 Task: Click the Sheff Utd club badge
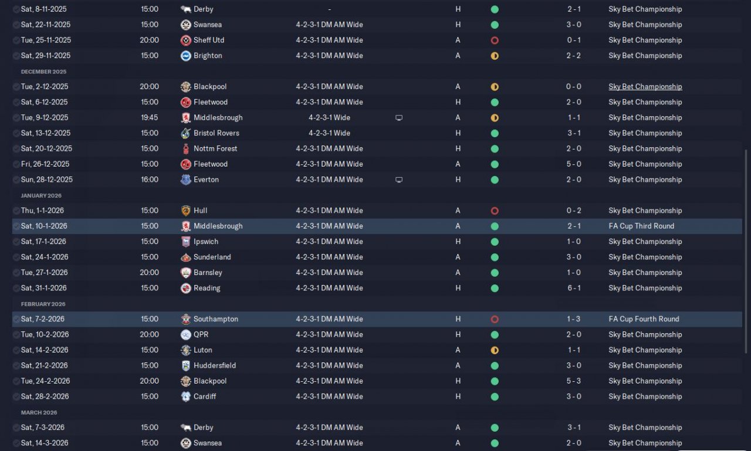coord(185,40)
